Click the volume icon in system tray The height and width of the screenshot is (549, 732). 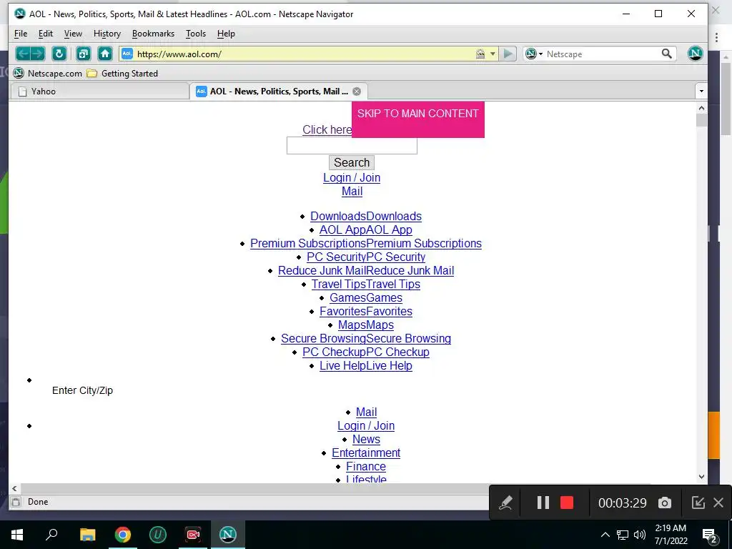[640, 535]
